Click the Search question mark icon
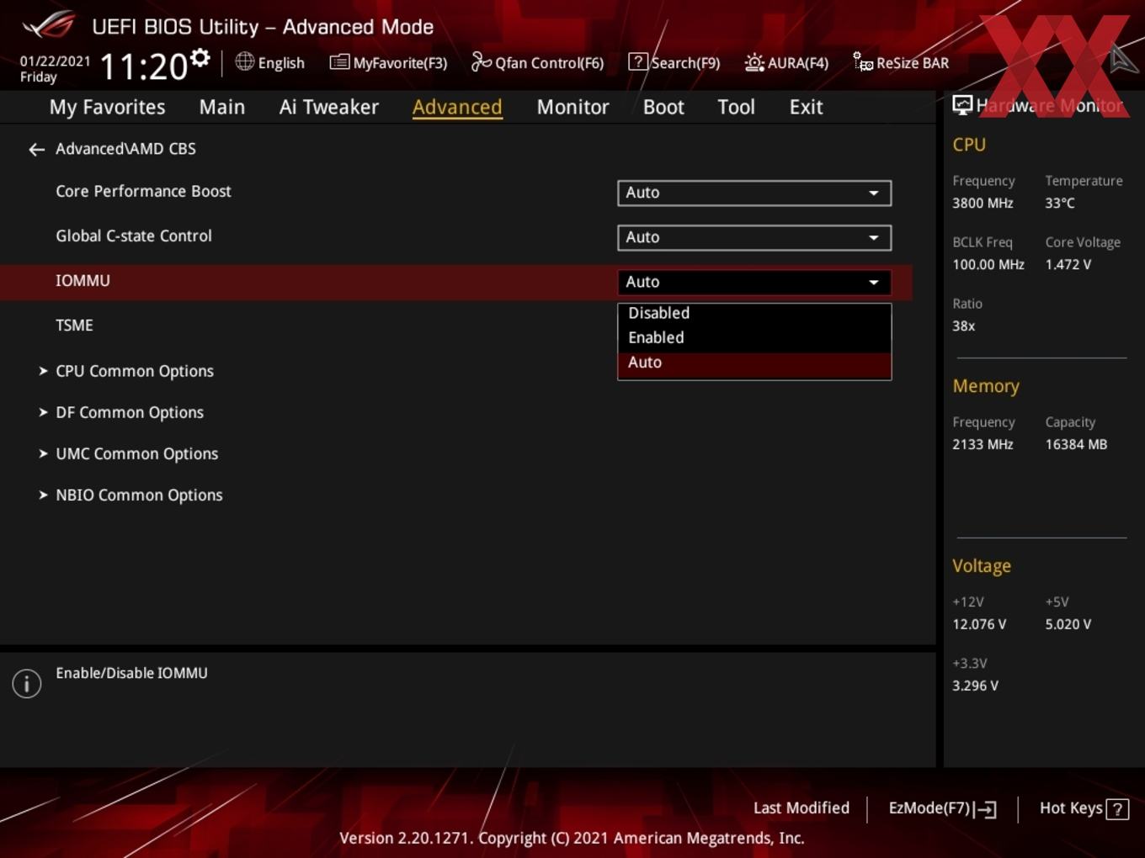Screen dimensions: 1145x858 pyautogui.click(x=638, y=61)
